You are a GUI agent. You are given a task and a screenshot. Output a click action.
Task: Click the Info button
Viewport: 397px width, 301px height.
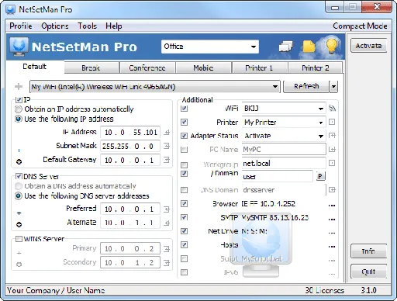tap(368, 251)
